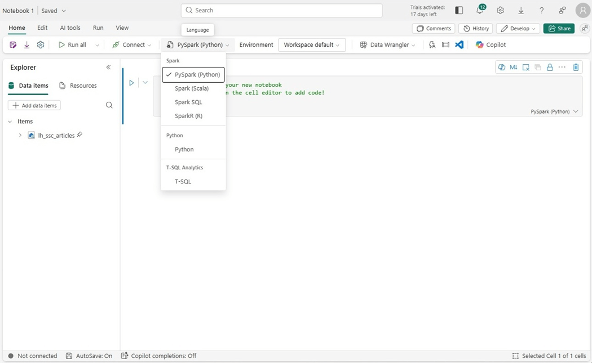Click Add data items button
This screenshot has width=592, height=363.
click(x=34, y=106)
